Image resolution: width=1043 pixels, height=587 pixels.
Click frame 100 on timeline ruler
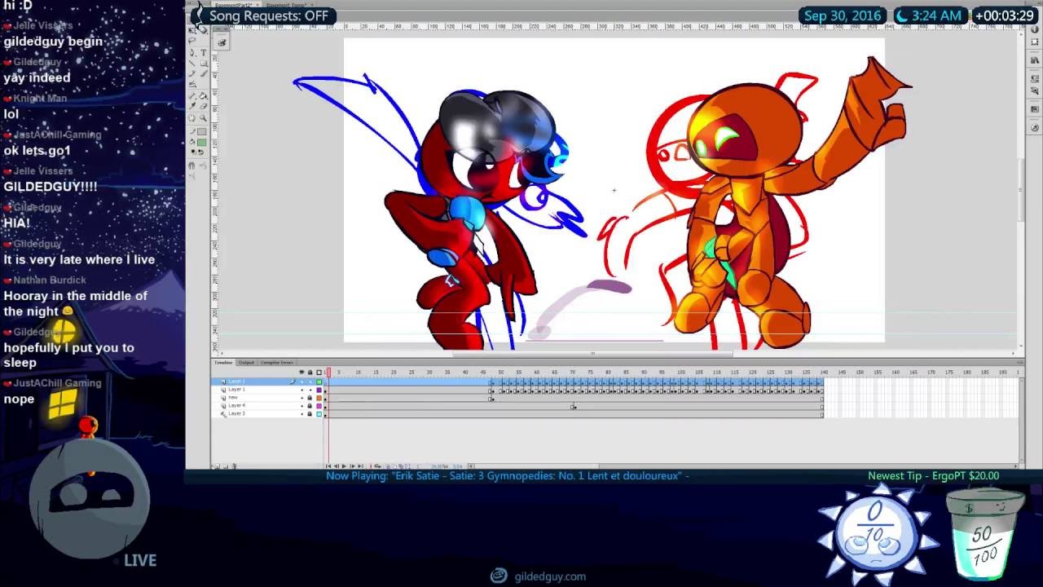point(681,373)
